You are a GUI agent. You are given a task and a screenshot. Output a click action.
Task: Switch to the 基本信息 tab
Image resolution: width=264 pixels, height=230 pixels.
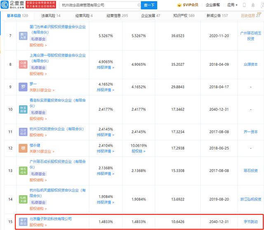[x=17, y=16]
